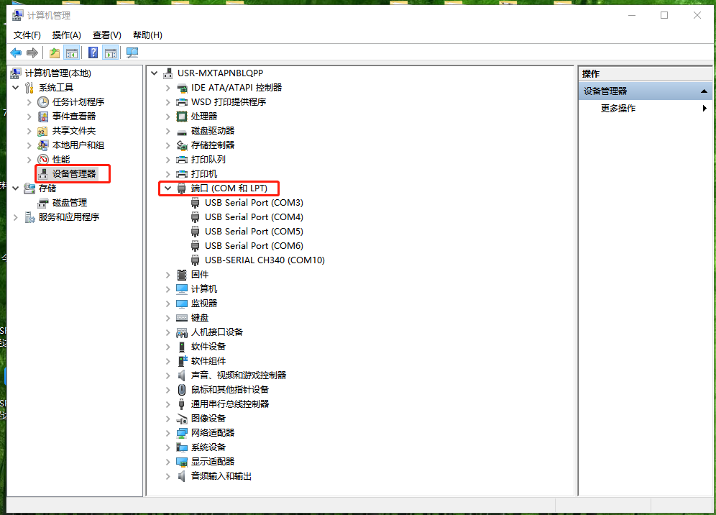This screenshot has width=716, height=515.
Task: Select the 监视器 device category
Action: tap(203, 304)
